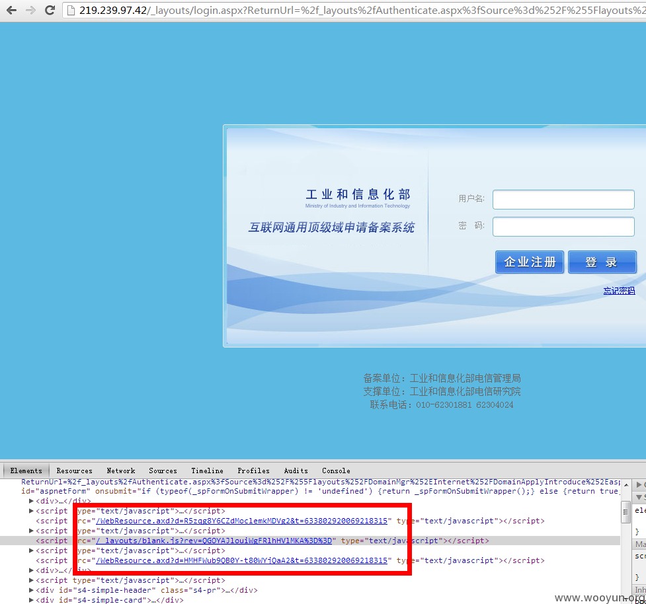Click the 企业注册 register button
646x604 pixels.
[530, 262]
